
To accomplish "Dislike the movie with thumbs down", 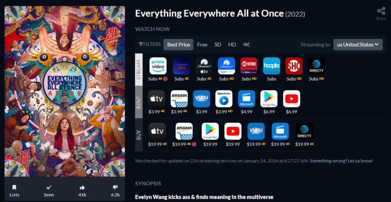I will click(x=115, y=190).
